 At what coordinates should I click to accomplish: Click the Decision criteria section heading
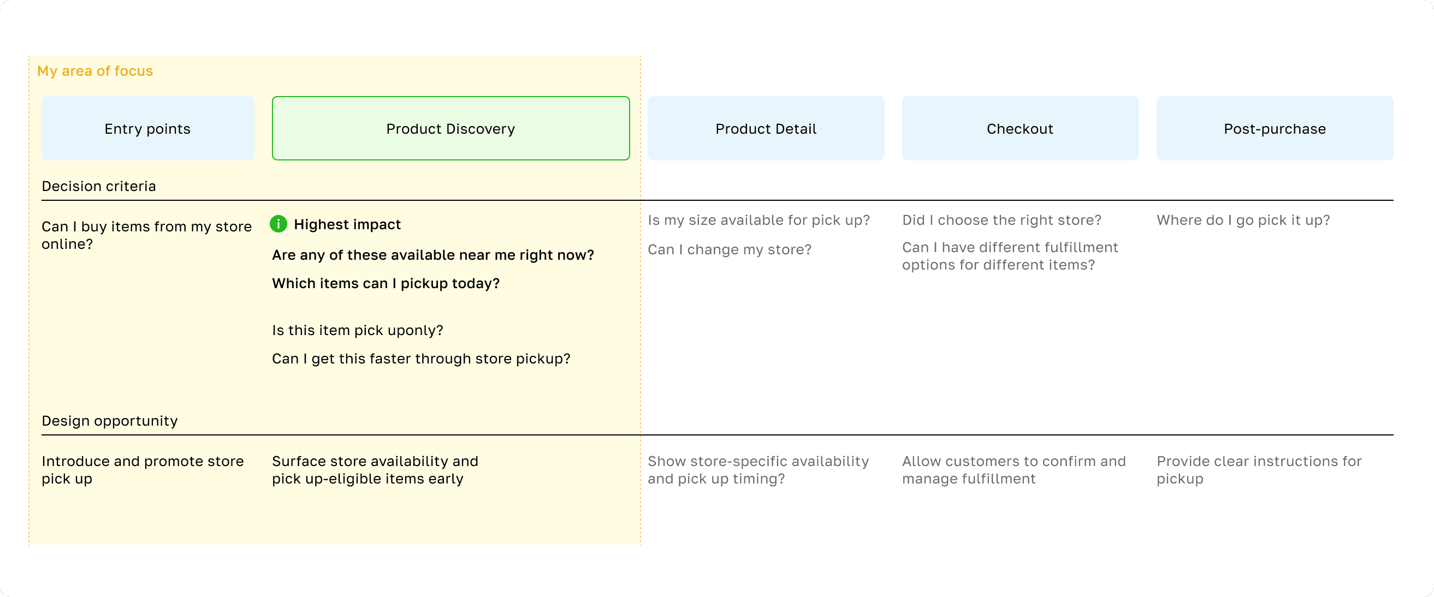point(98,187)
